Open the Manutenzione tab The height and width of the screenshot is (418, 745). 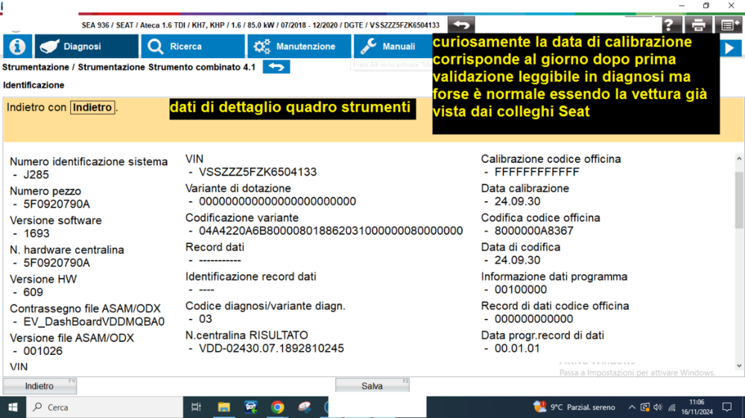299,47
